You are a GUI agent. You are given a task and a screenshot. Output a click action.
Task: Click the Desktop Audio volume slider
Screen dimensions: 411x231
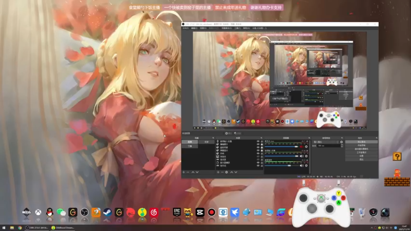[281, 165]
